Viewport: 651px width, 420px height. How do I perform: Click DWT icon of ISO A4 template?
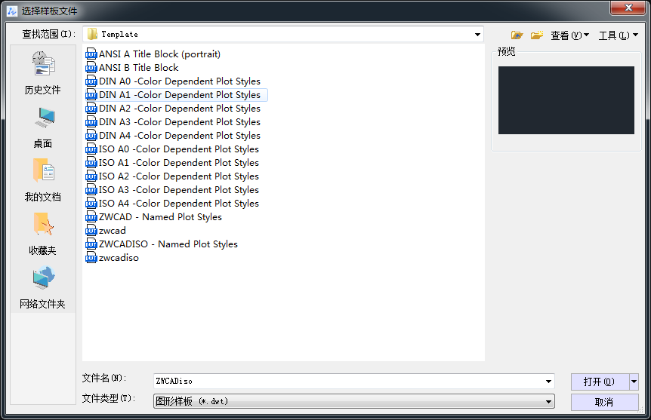coord(91,204)
